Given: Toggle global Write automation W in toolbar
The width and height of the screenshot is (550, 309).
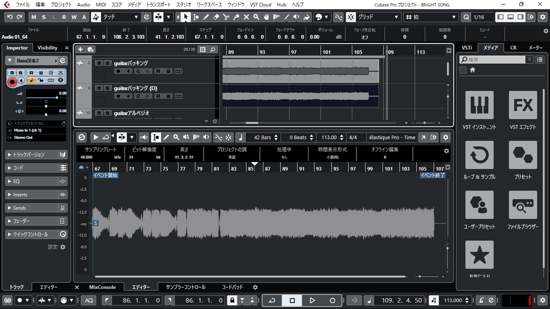Looking at the screenshot, I should click(x=75, y=17).
